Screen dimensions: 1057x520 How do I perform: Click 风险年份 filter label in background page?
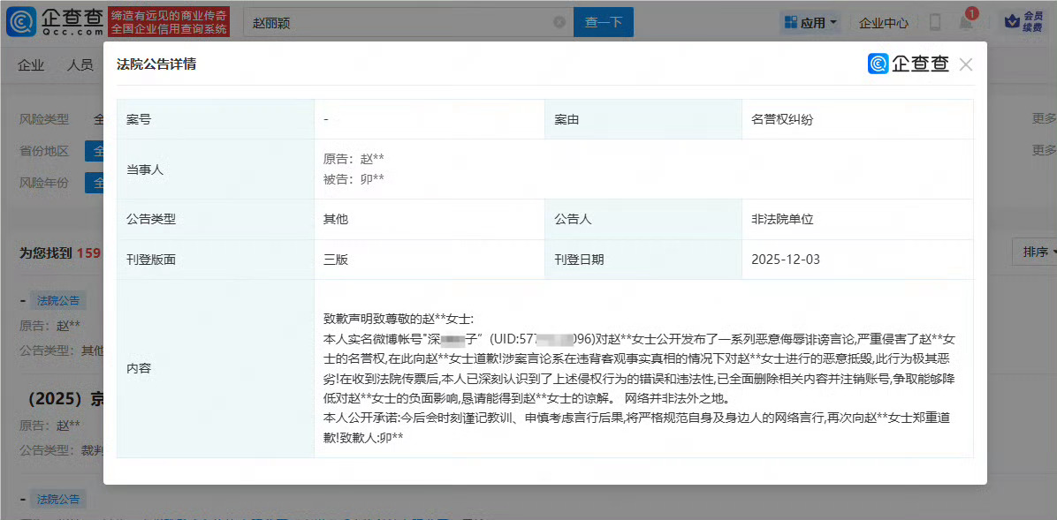pos(44,182)
